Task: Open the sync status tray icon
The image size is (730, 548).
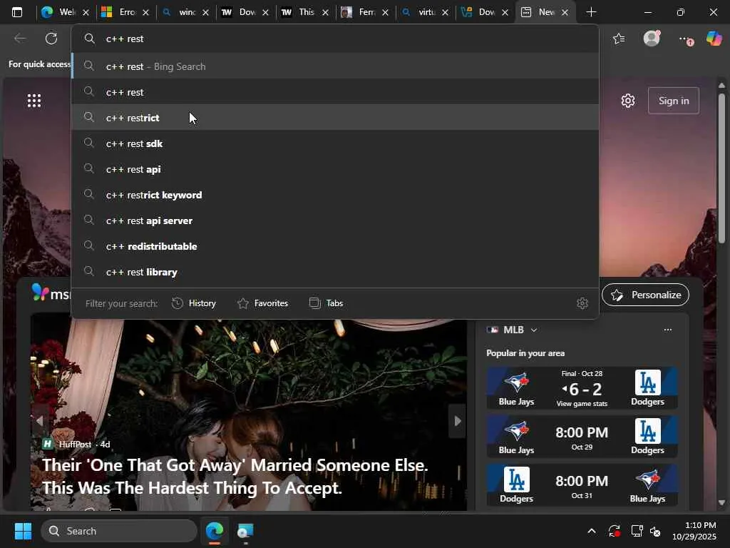Action: pyautogui.click(x=614, y=531)
